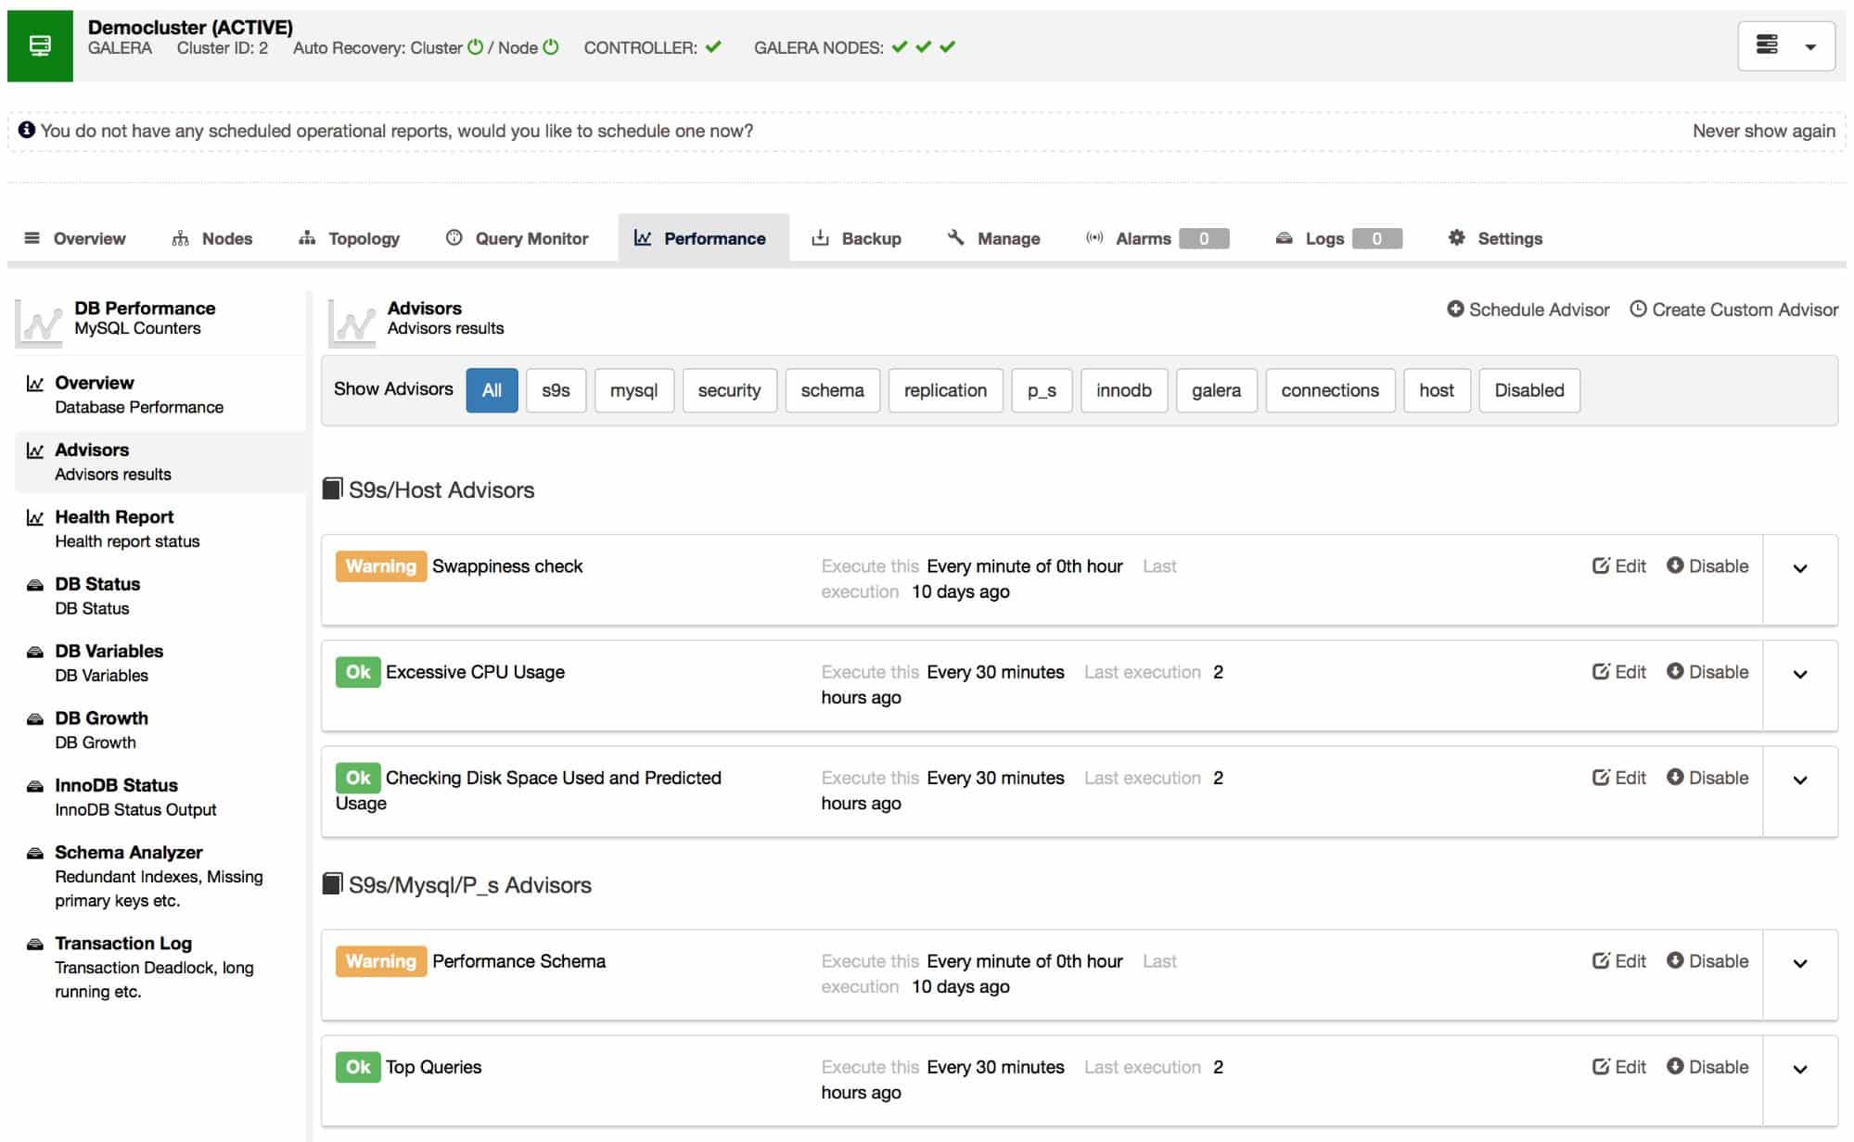Screen dimensions: 1854x1142
Task: Disable the Top Queries advisor
Action: pyautogui.click(x=1707, y=1066)
